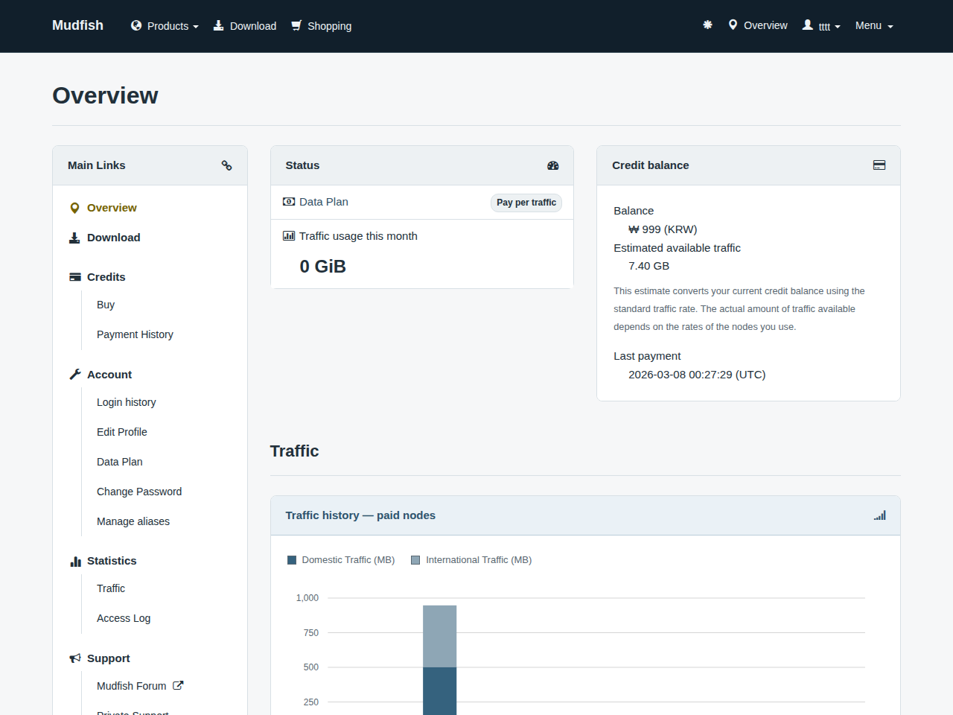
Task: Toggle International Traffic (MB) legend swatch
Action: (415, 560)
